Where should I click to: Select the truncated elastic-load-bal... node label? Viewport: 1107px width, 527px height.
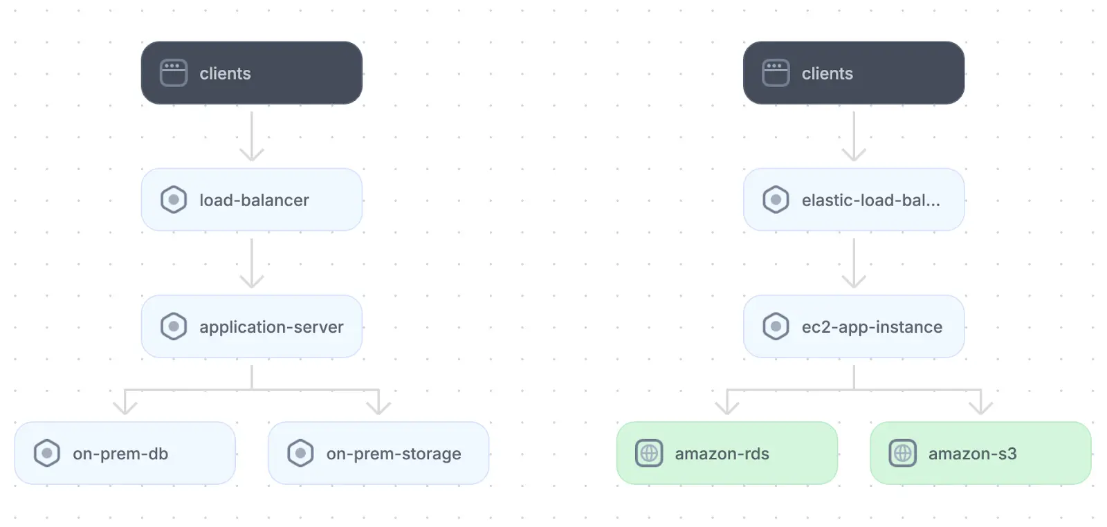click(870, 200)
